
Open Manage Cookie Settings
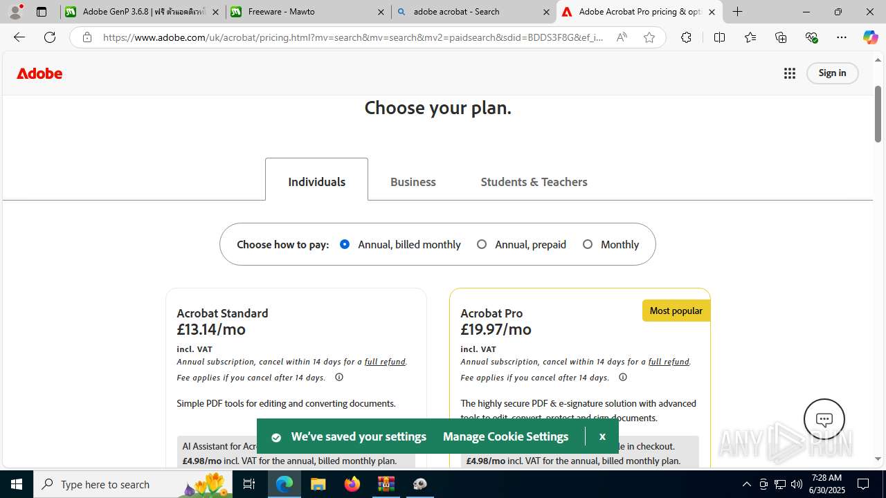505,436
